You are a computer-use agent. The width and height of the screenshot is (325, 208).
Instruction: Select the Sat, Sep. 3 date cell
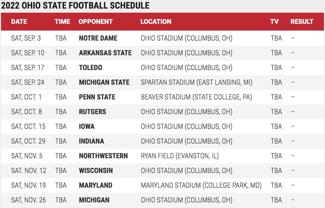pos(26,38)
